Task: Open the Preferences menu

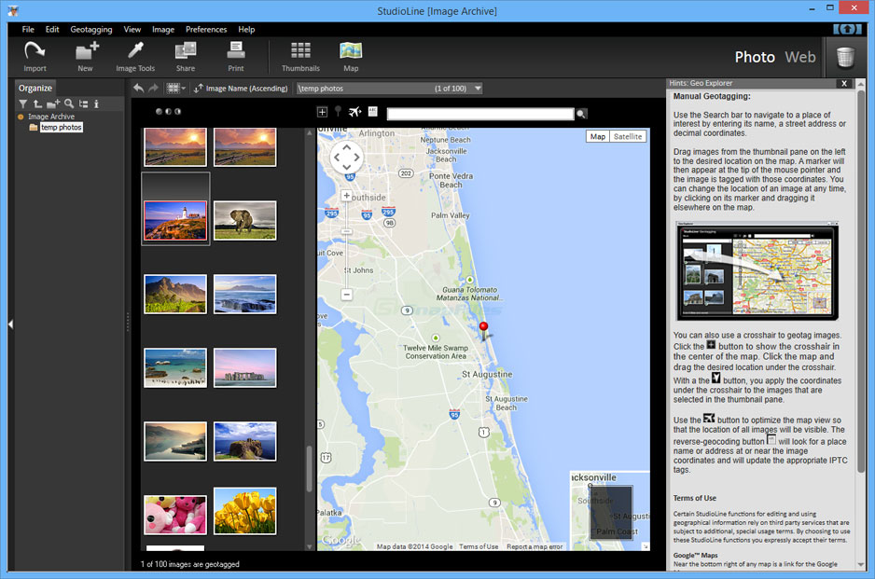Action: tap(205, 30)
